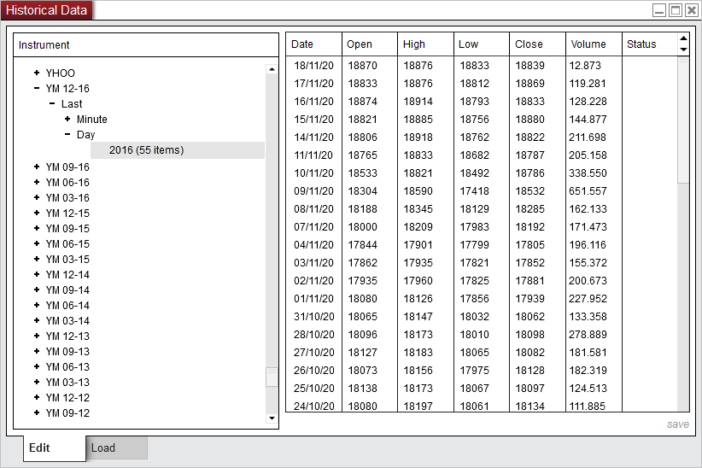Collapse the Day node
This screenshot has height=468, width=702.
[x=67, y=134]
